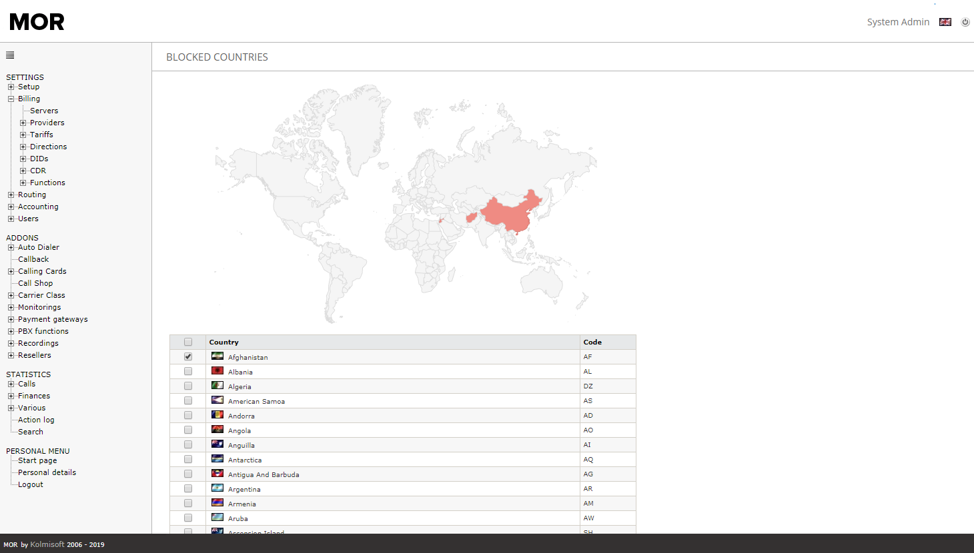974x553 pixels.
Task: Click the Armenia flag icon
Action: pos(217,503)
